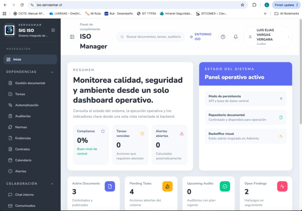This screenshot has width=302, height=211.
Task: Open the apps grid in bookmarks bar
Action: [x=4, y=13]
